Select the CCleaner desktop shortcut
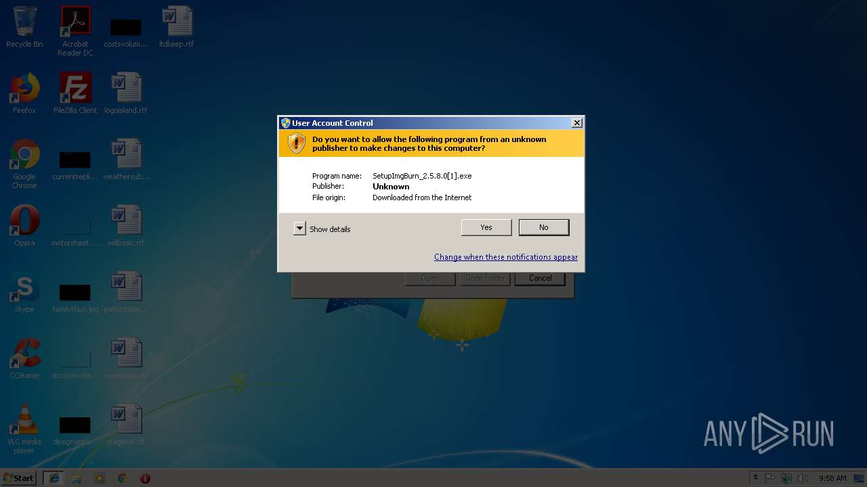Image resolution: width=867 pixels, height=487 pixels. 24,358
